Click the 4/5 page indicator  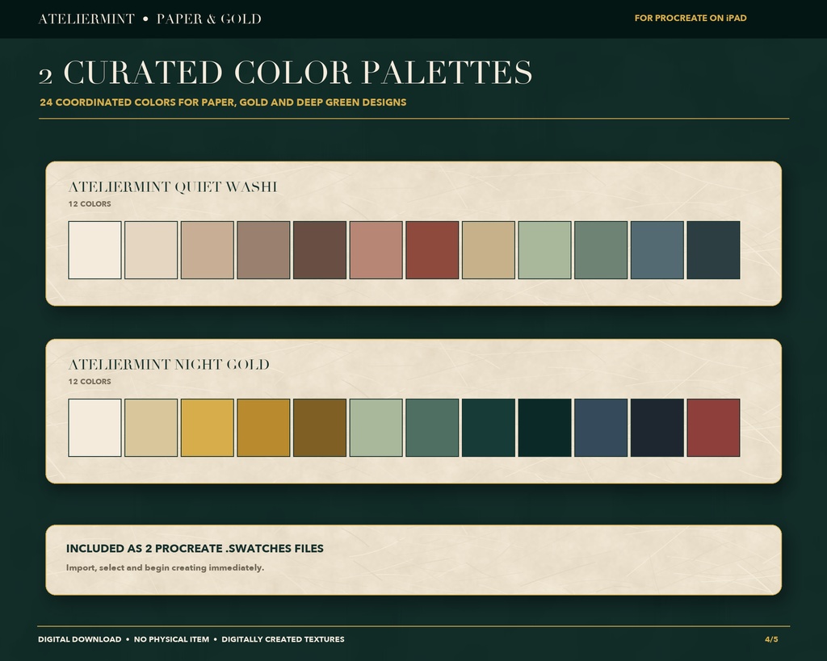[771, 639]
